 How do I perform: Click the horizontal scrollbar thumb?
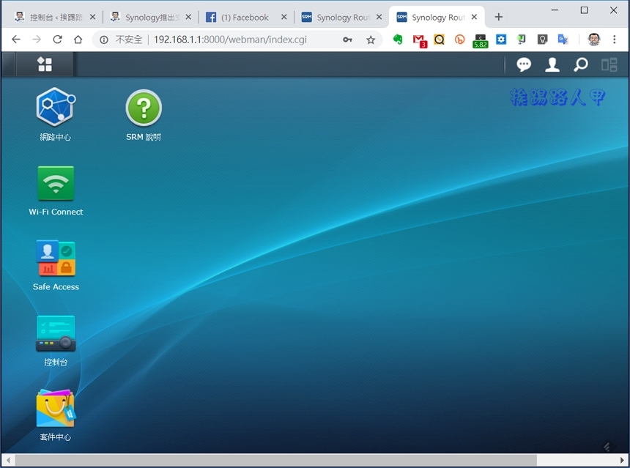(x=275, y=461)
